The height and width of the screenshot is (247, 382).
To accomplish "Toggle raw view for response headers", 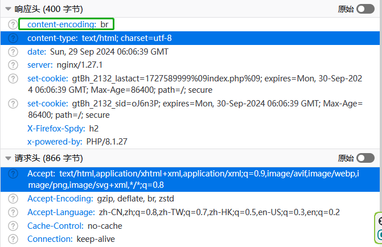I will click(x=365, y=9).
